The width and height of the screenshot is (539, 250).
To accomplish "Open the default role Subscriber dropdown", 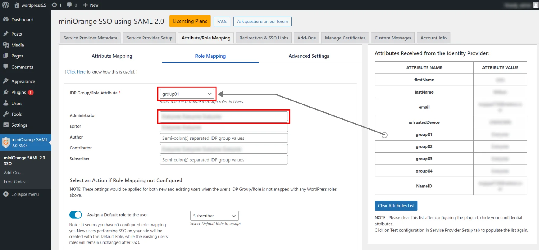I will [214, 216].
